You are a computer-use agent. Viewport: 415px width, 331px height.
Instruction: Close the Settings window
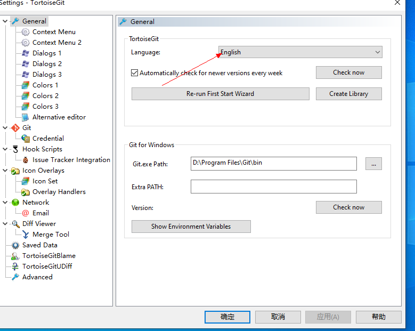coord(397,3)
